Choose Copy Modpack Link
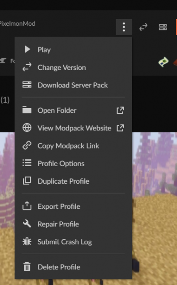177x285 pixels. click(x=73, y=146)
